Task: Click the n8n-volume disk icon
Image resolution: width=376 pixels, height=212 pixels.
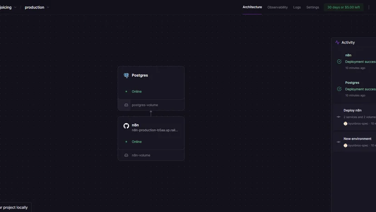Action: coord(126,155)
